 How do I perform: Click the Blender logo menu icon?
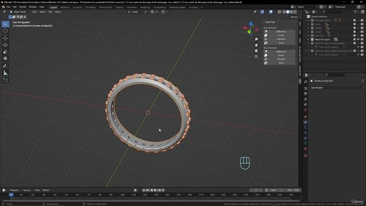click(x=3, y=7)
